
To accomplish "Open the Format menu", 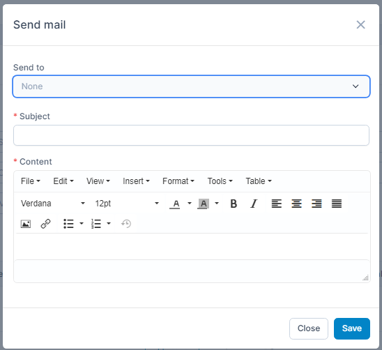I will (x=178, y=181).
